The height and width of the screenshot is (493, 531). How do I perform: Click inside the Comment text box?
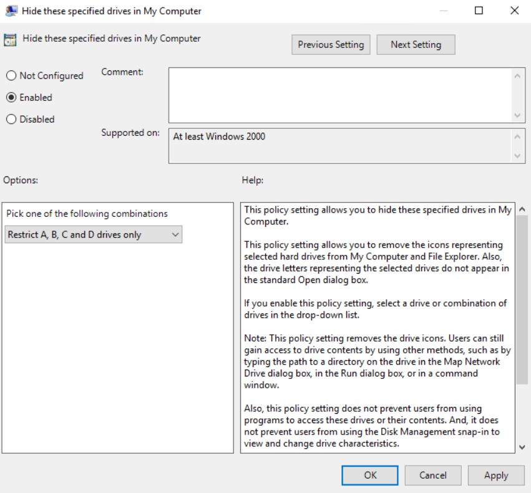[340, 95]
